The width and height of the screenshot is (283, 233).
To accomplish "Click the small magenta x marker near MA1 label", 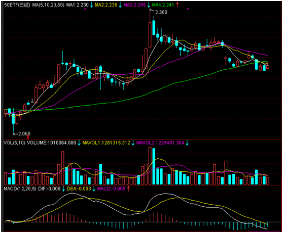I will tap(85, 9).
